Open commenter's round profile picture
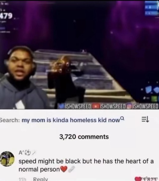159x181 pixels. pyautogui.click(x=7, y=159)
